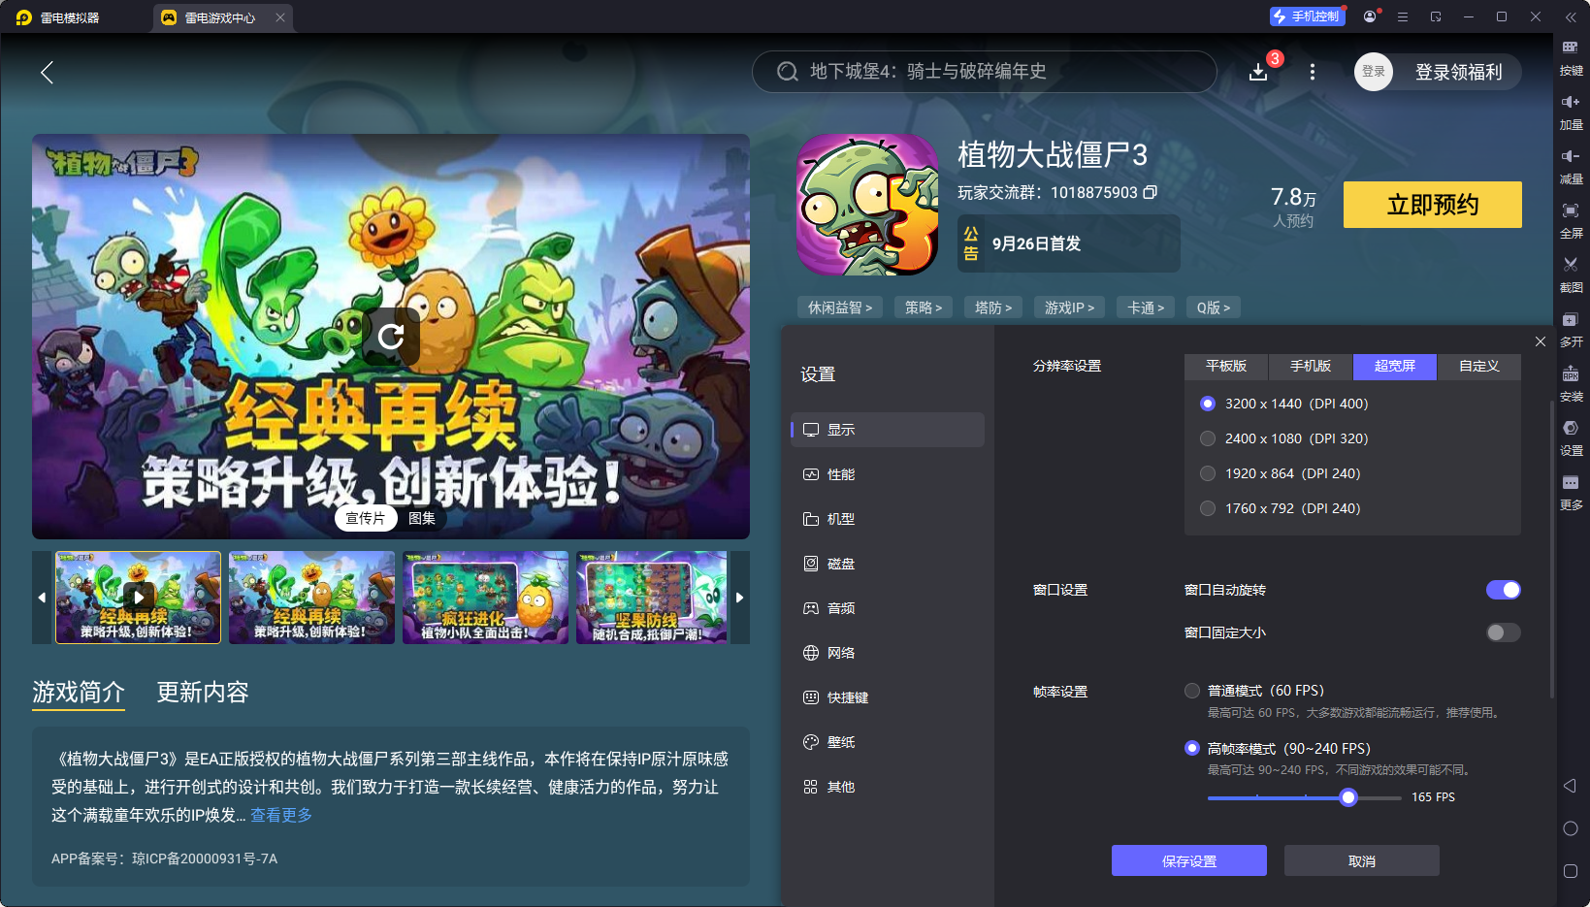Enable the 窗口固定大小 fixed-size toggle
Viewport: 1590px width, 907px height.
click(x=1503, y=632)
